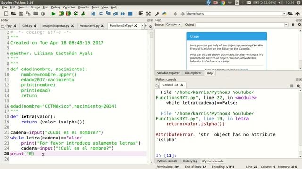Open IPython console options gear
The width and height of the screenshot is (302, 169).
coord(298,86)
